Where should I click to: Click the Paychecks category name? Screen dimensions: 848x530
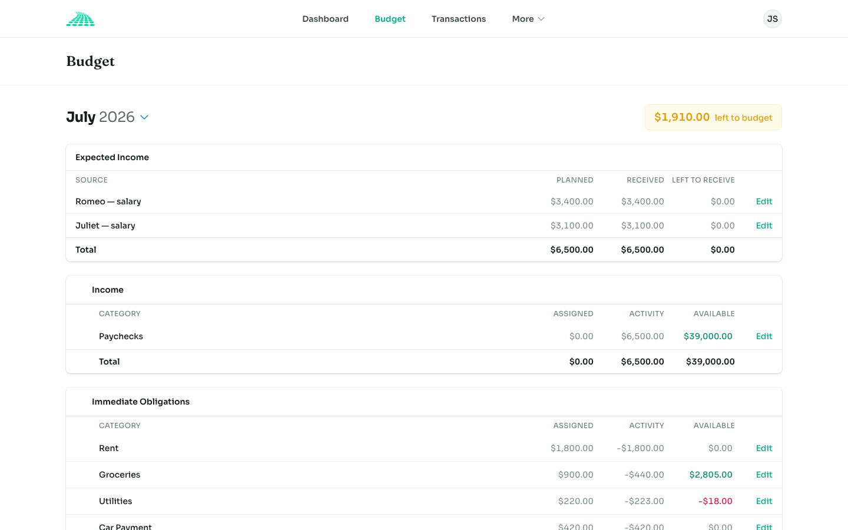coord(121,336)
